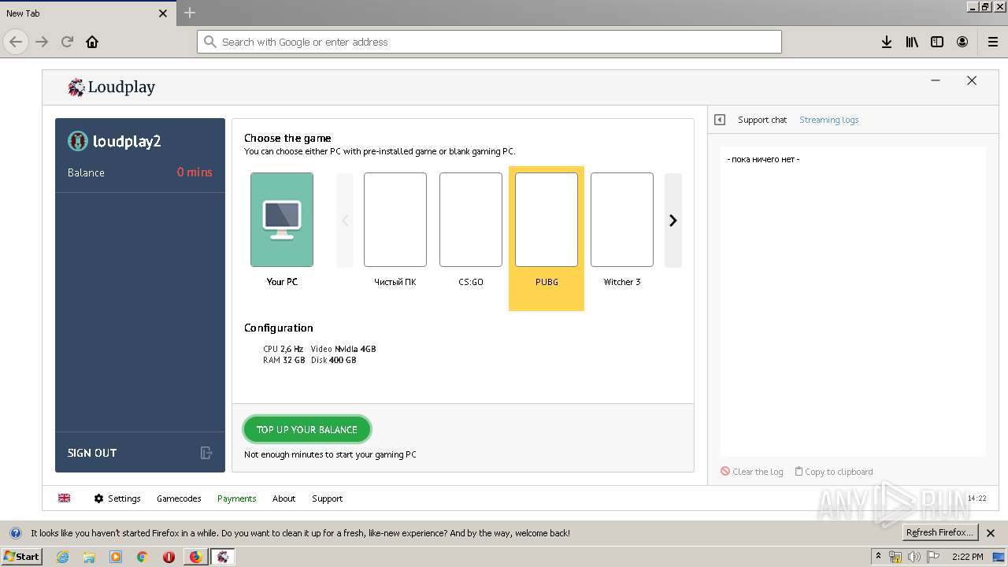This screenshot has height=567, width=1008.
Task: Open the Support link in footer
Action: pyautogui.click(x=328, y=498)
